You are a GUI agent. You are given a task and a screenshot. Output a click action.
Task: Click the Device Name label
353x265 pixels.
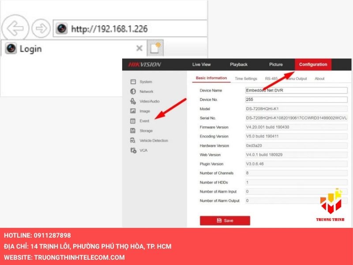[x=211, y=91]
